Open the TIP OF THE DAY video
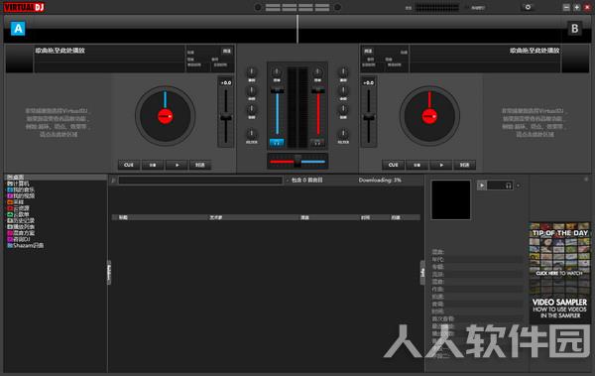595x376 pixels. [x=559, y=250]
